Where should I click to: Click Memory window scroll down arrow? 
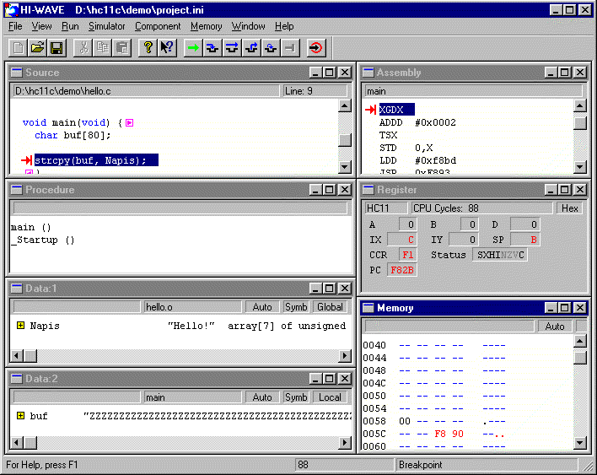click(580, 443)
